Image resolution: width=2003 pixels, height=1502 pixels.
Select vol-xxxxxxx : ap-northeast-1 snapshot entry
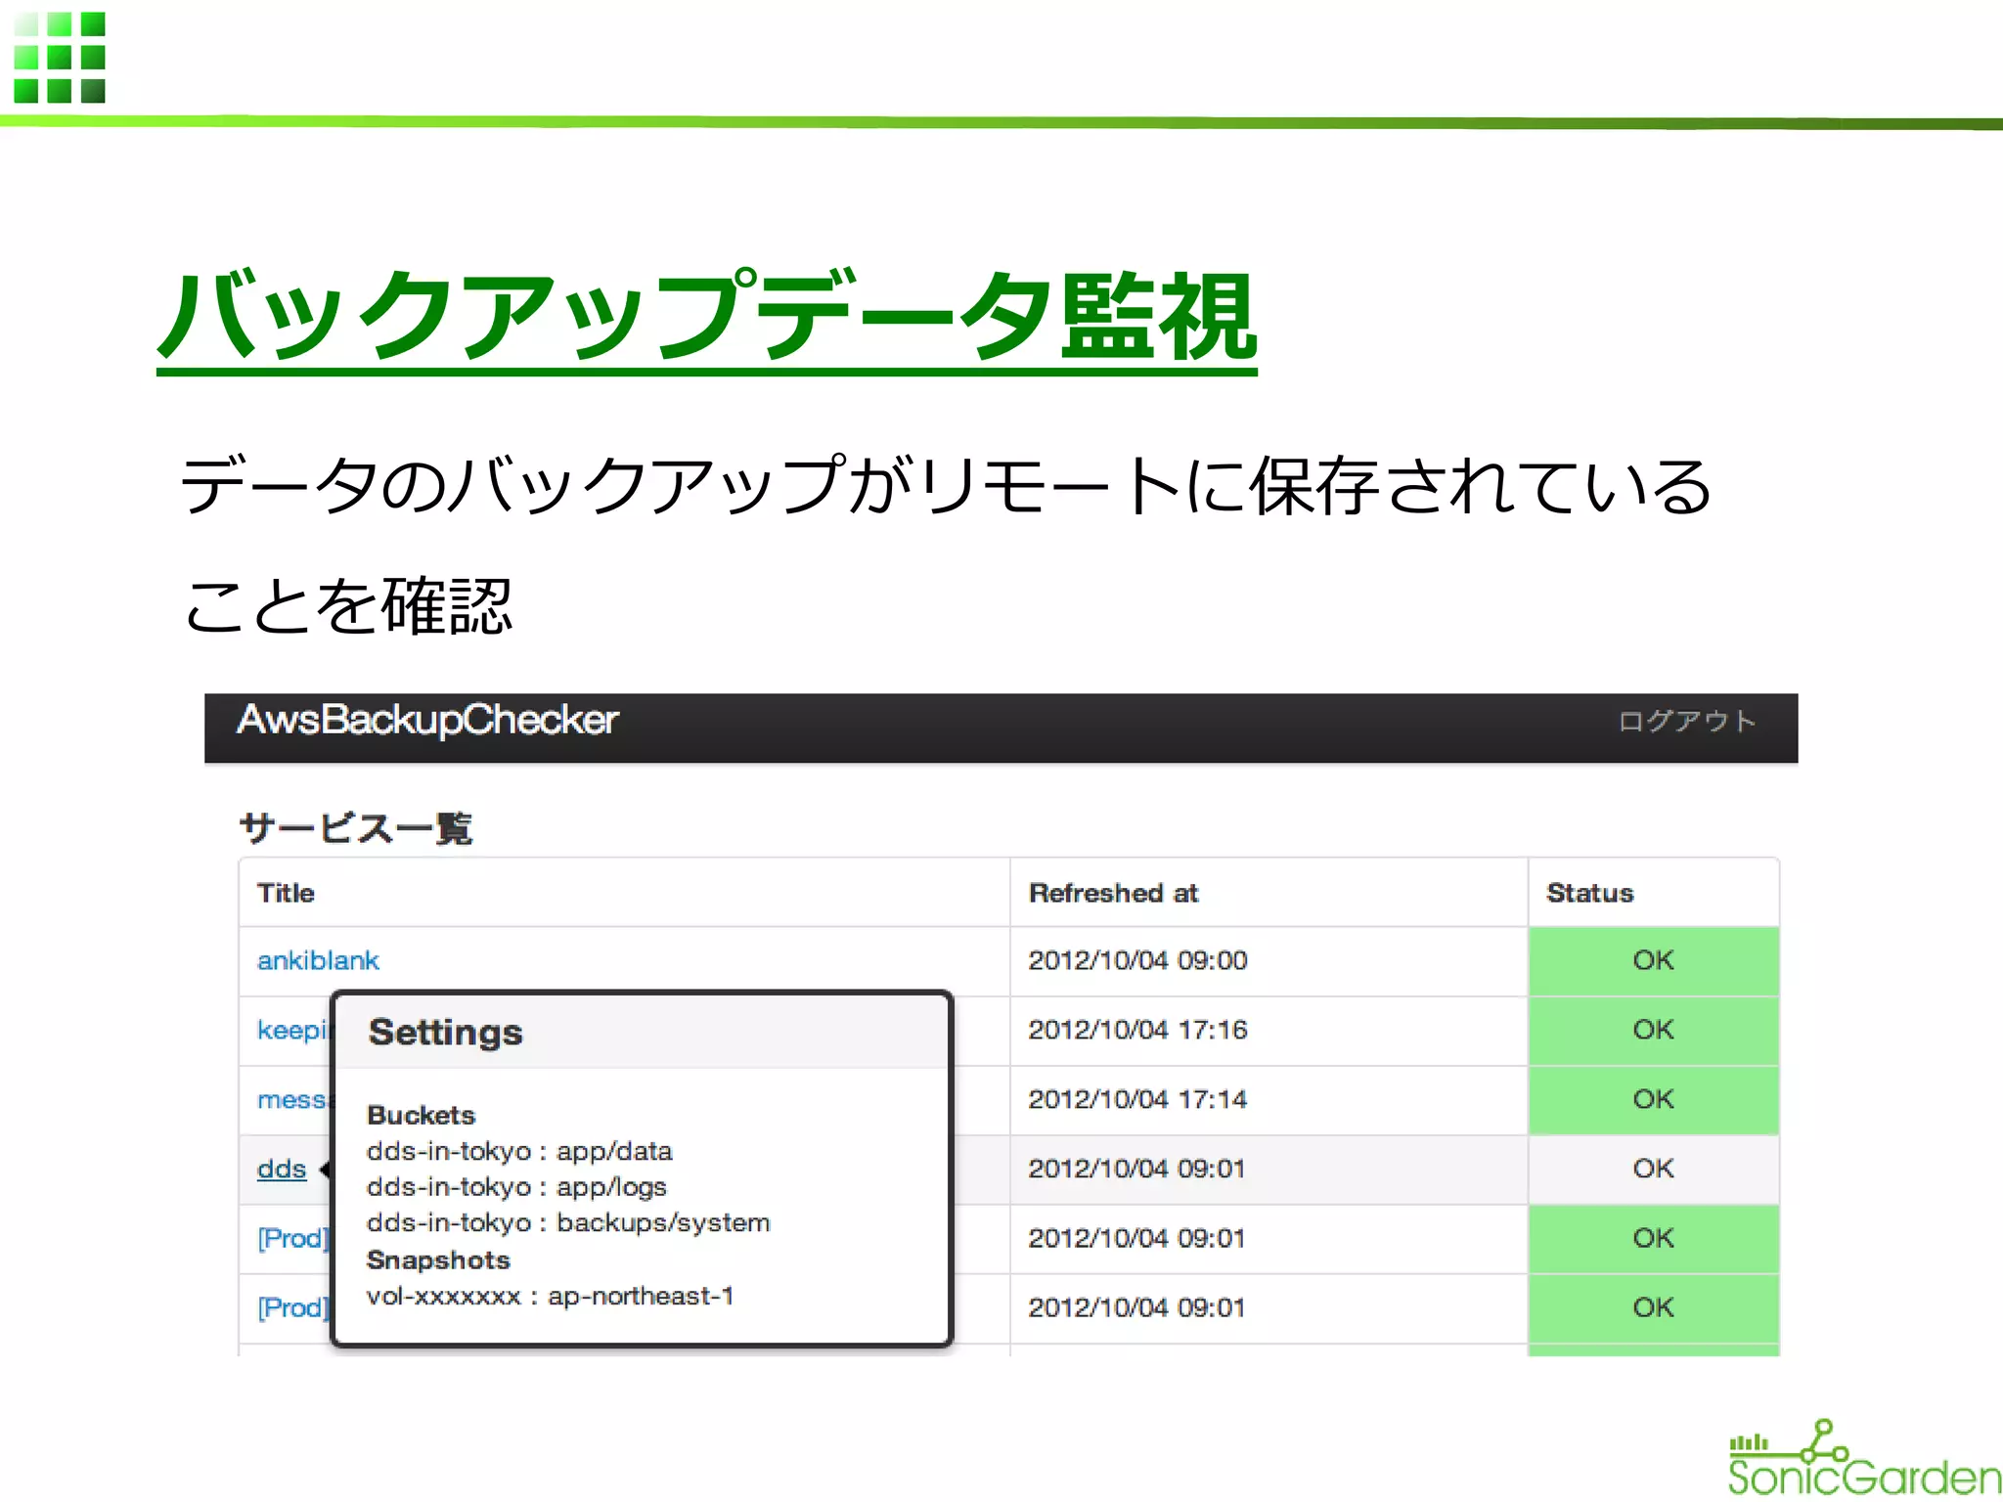coord(550,1297)
